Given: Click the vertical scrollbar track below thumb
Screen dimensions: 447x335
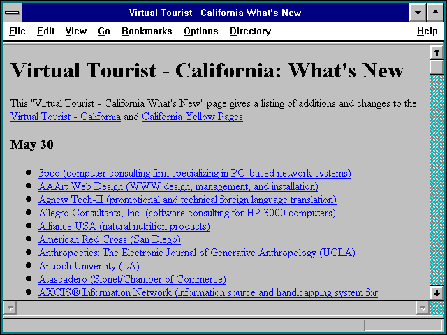Looking at the screenshot, I should tap(437, 180).
